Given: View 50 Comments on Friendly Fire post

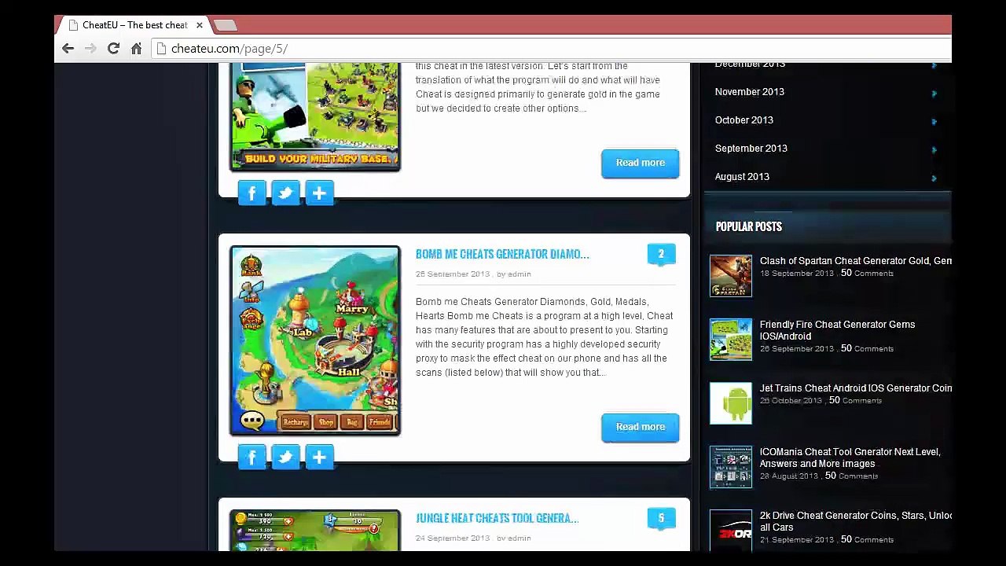Looking at the screenshot, I should coord(867,349).
